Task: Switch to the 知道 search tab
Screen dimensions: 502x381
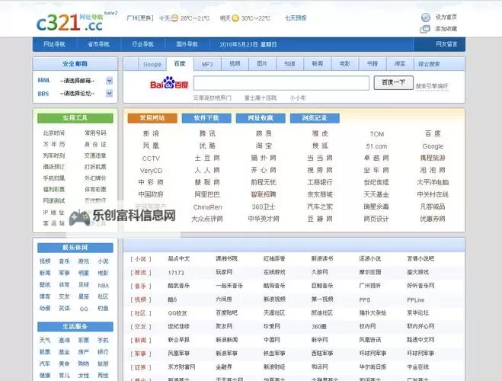Action: tap(289, 64)
